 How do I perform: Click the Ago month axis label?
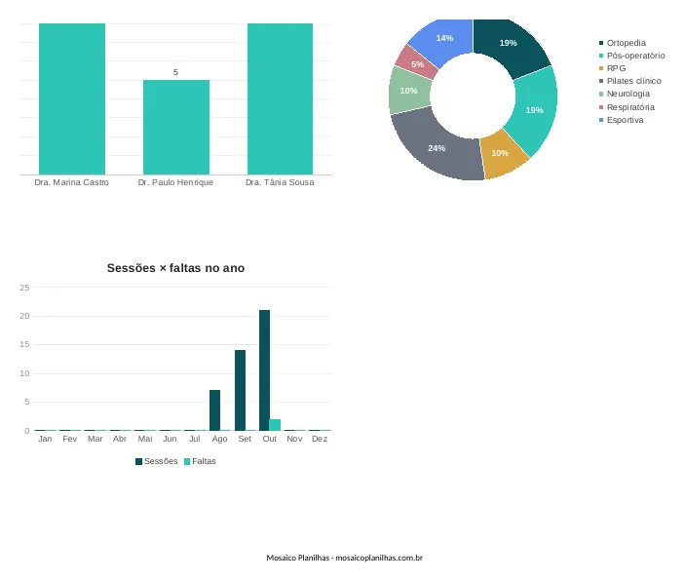click(220, 439)
